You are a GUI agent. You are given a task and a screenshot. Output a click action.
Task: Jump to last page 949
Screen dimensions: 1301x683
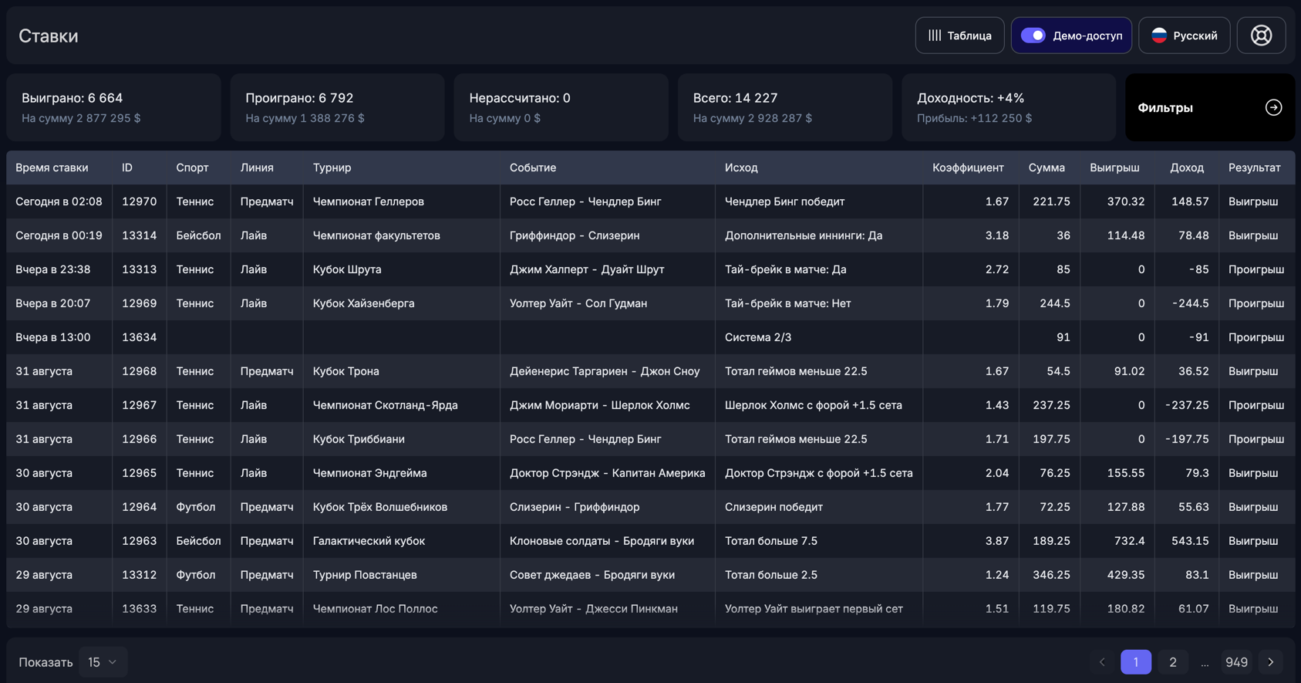(1236, 662)
